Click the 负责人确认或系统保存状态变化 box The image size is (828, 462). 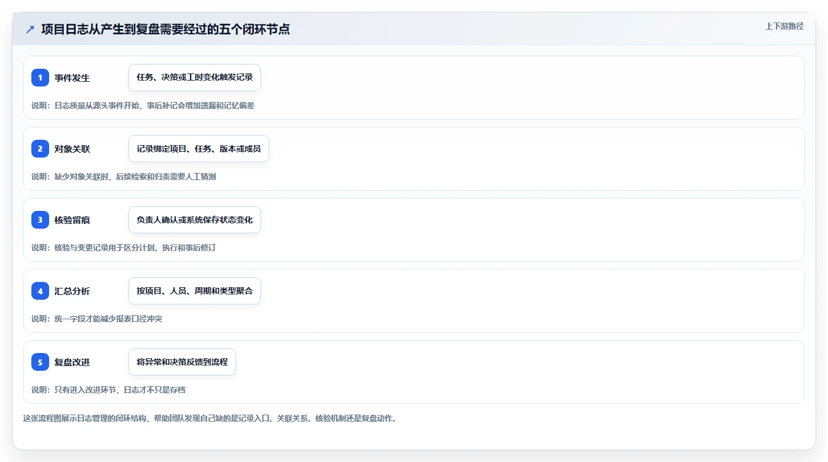[x=195, y=220]
